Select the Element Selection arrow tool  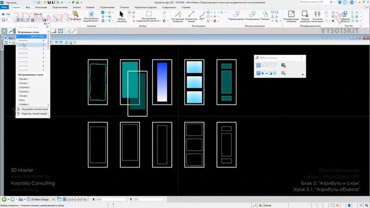coord(121,16)
